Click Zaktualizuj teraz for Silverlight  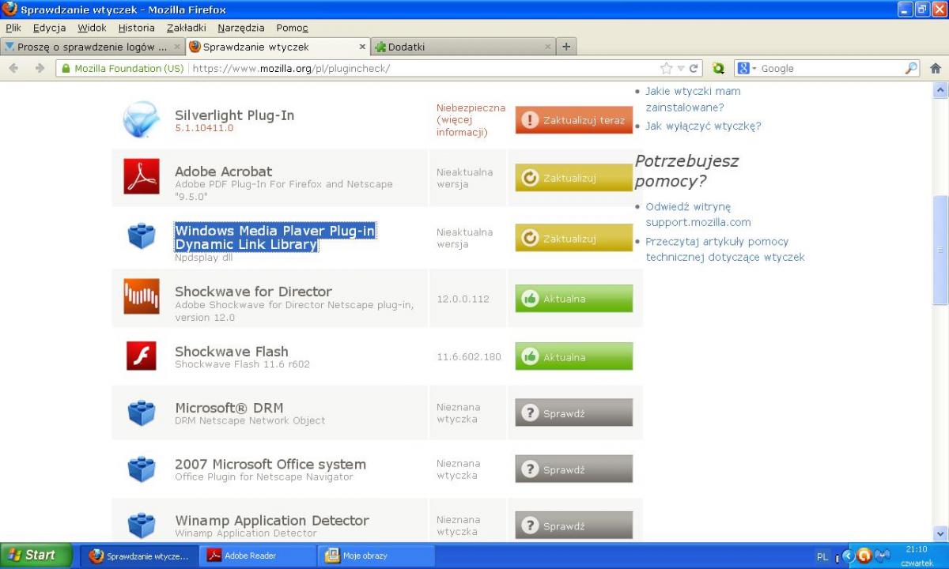tap(574, 120)
